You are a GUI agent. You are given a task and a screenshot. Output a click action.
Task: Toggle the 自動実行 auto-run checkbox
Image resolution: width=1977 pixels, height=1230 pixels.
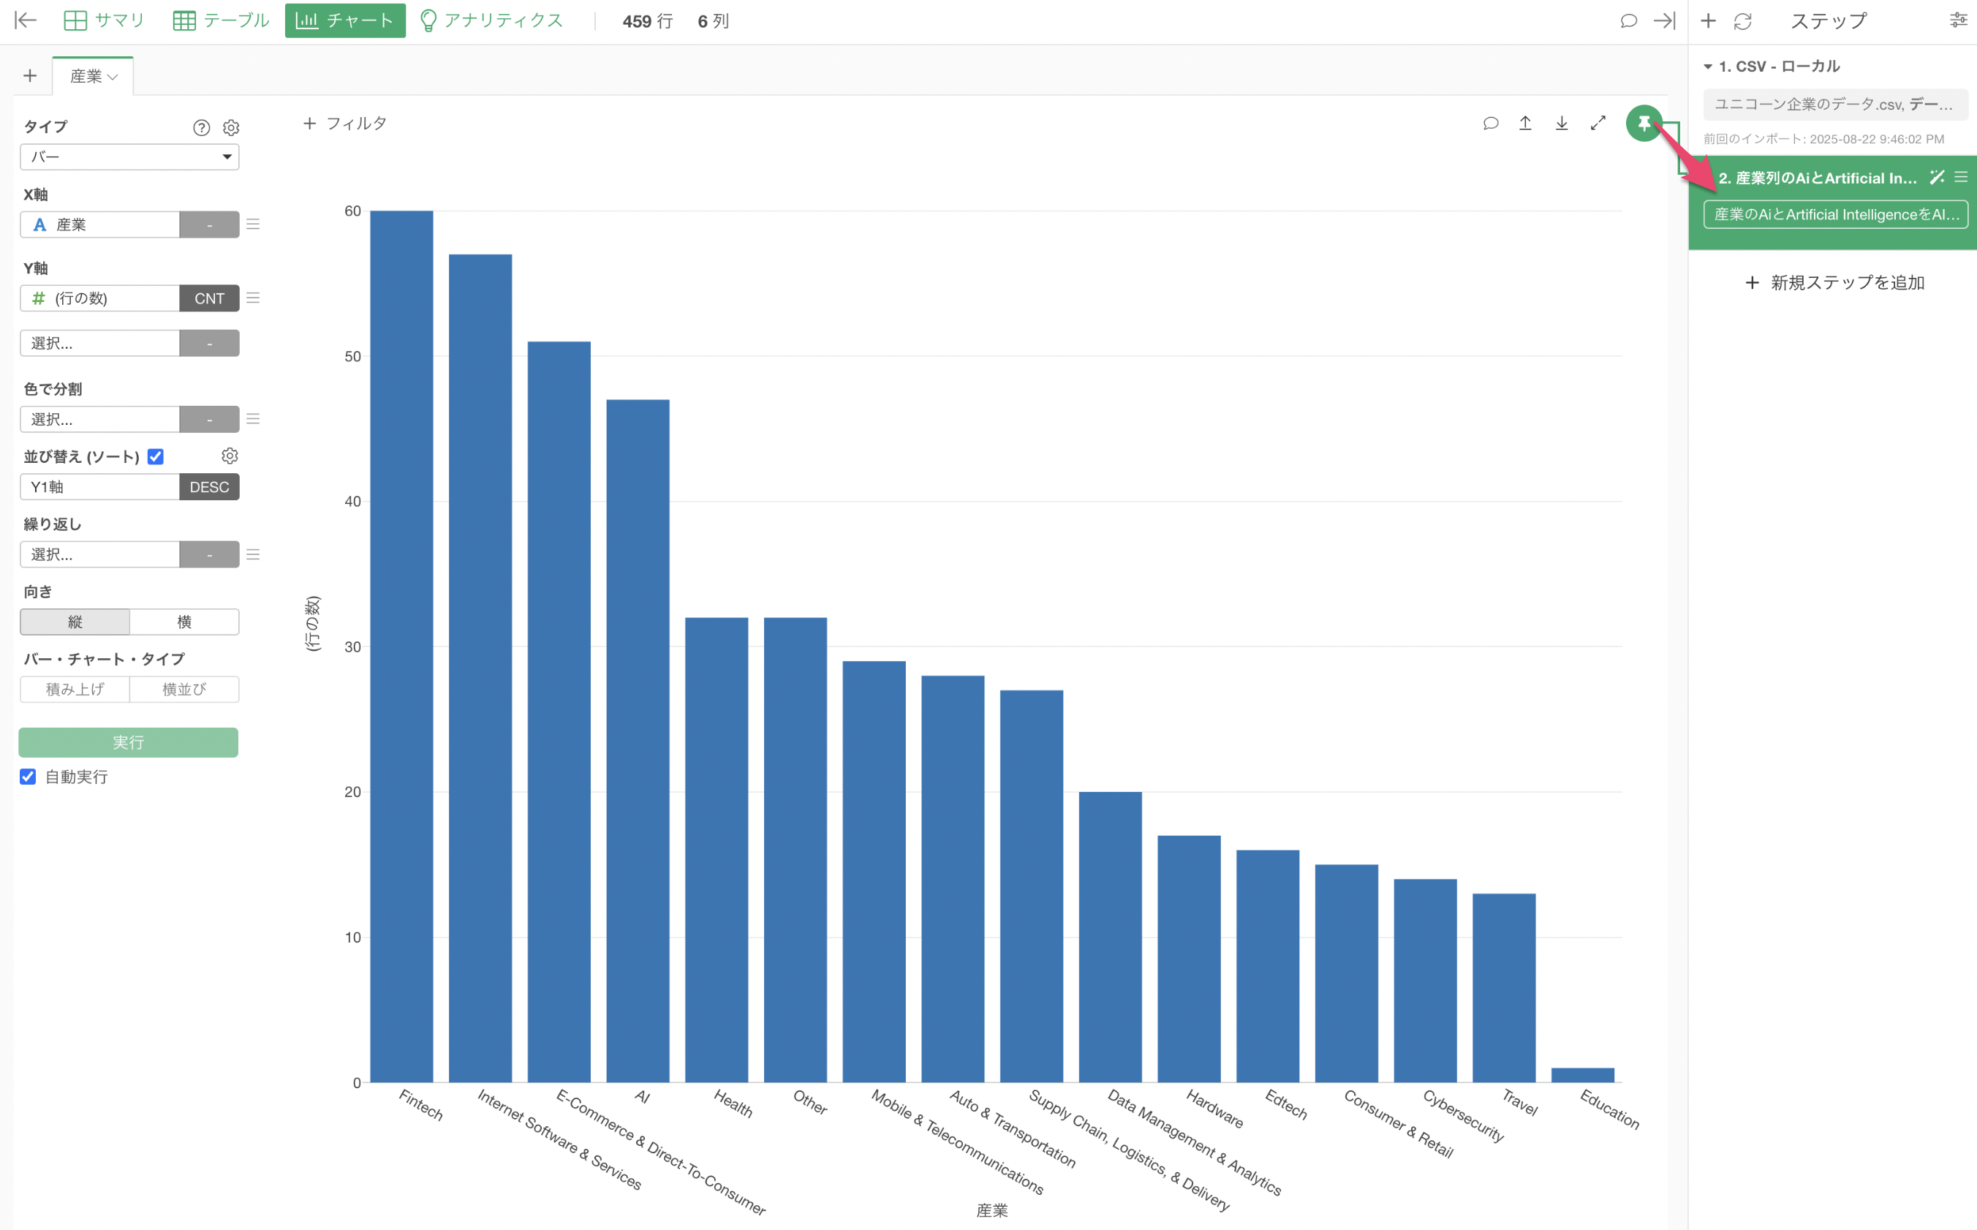[28, 777]
